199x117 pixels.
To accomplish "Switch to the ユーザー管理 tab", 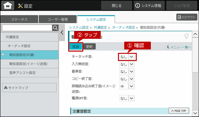I will (x=58, y=19).
